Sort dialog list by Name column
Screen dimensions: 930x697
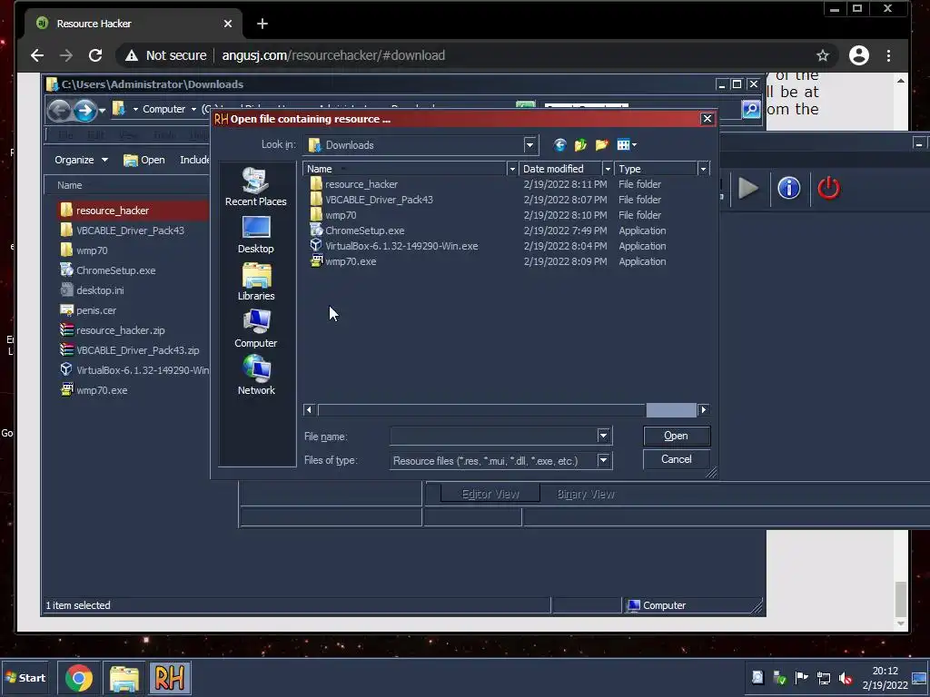coord(404,169)
